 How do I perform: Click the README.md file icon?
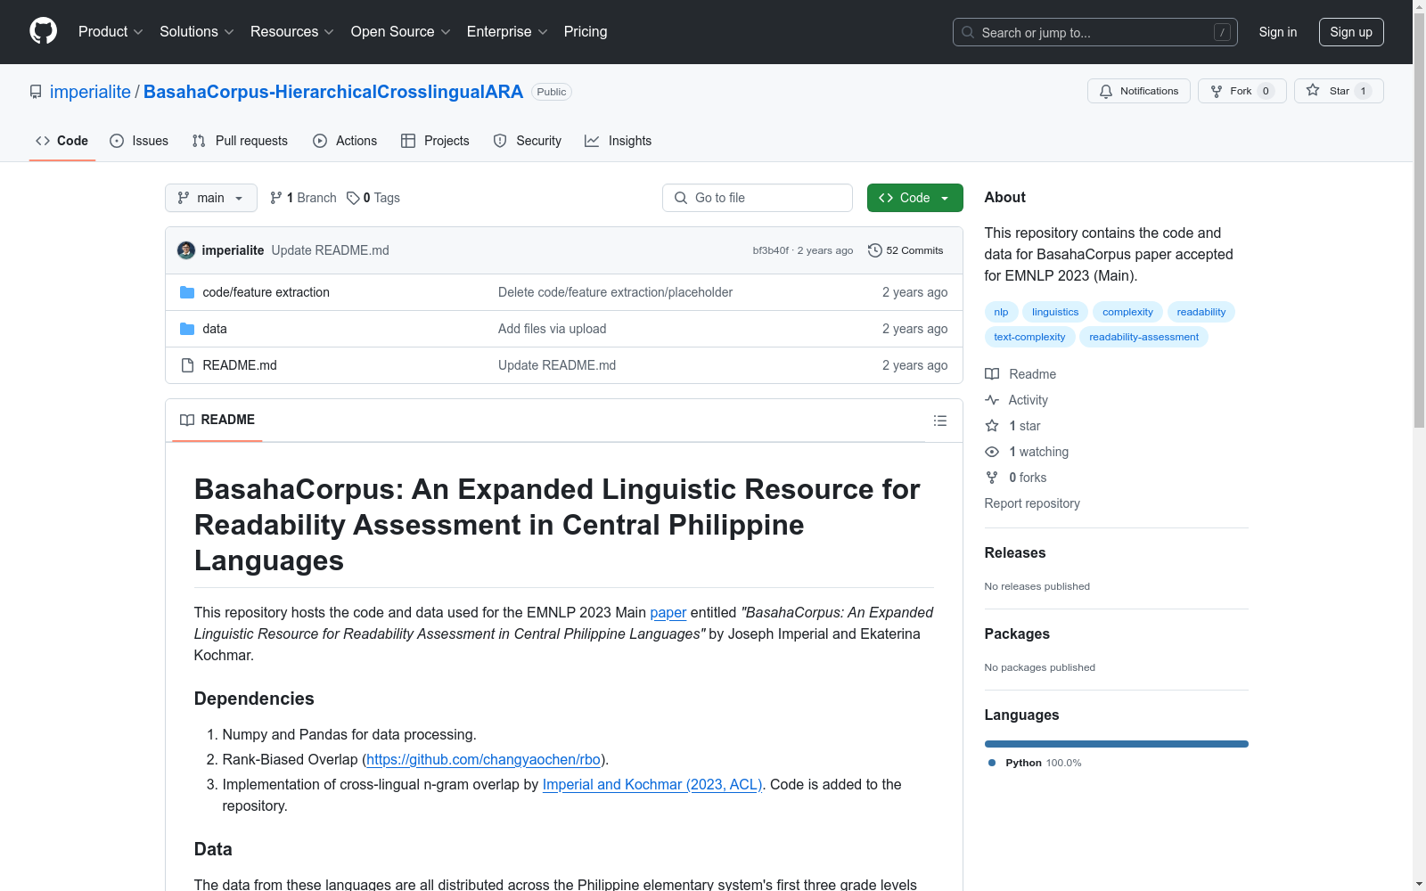(x=187, y=365)
